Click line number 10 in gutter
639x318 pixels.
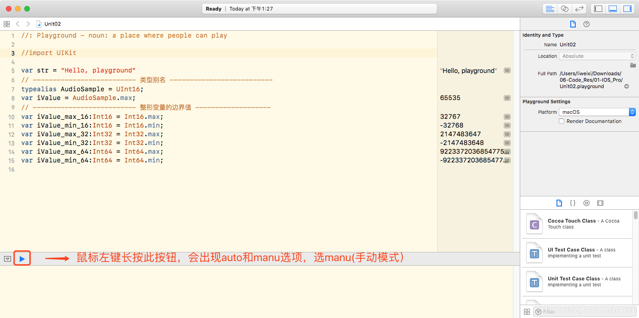tap(11, 117)
